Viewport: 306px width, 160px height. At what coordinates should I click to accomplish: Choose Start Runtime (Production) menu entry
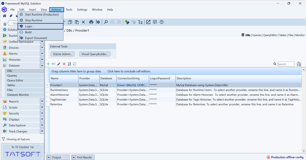(42, 14)
